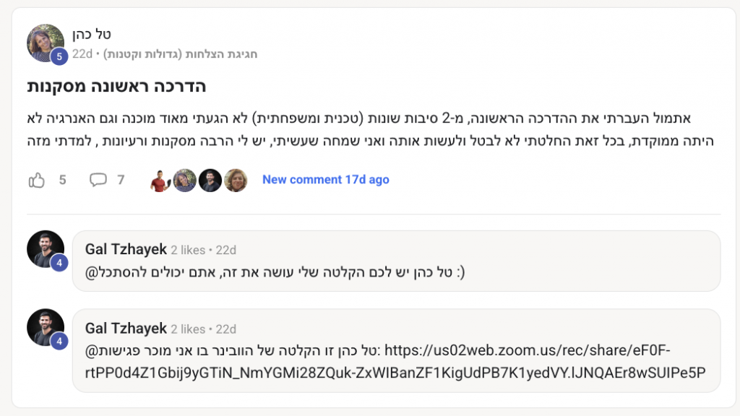This screenshot has height=416, width=740.
Task: Click the category חגיגת הצלחות (גדולות וקטנות)
Action: tap(180, 54)
